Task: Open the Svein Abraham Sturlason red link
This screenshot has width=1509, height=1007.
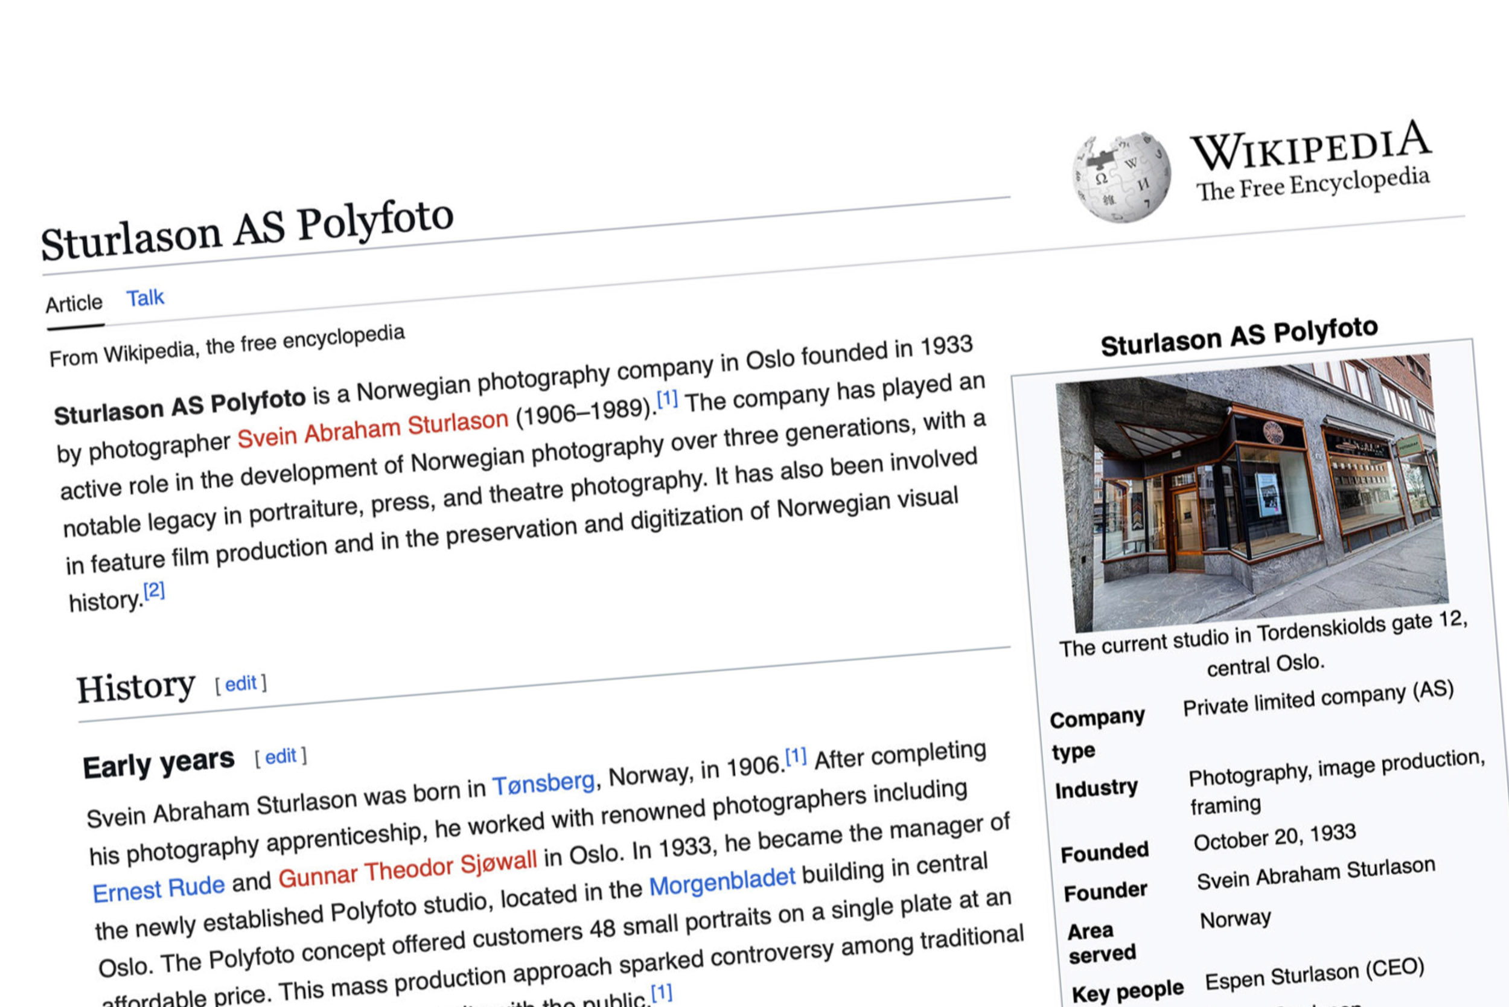Action: tap(373, 429)
